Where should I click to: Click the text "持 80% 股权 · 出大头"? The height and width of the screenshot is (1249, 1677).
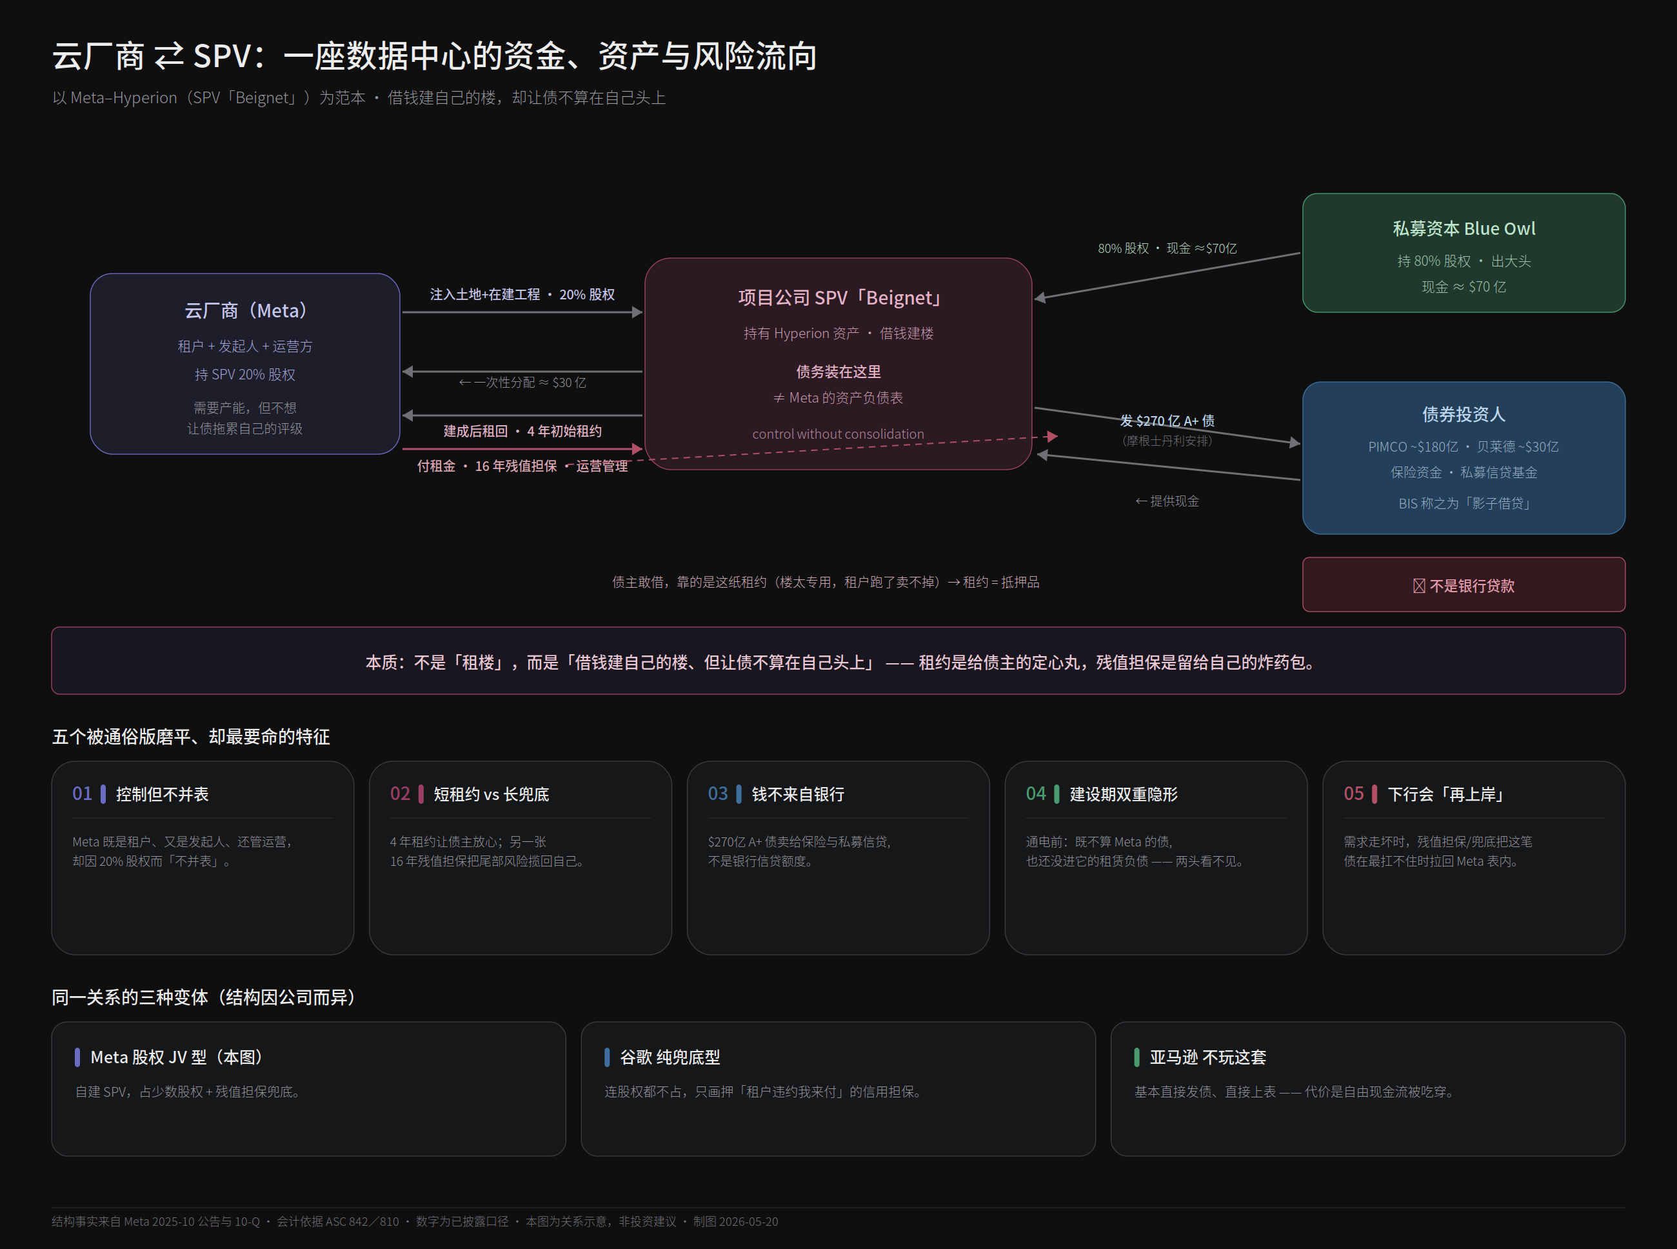pos(1464,261)
